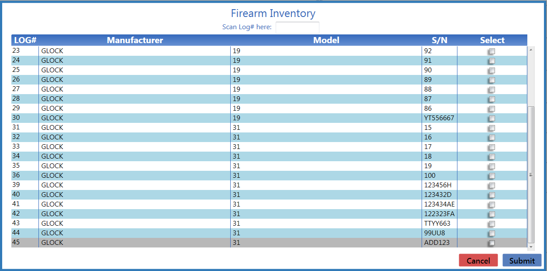Select the checkbox for serial 122323FA
The height and width of the screenshot is (271, 547).
point(492,214)
